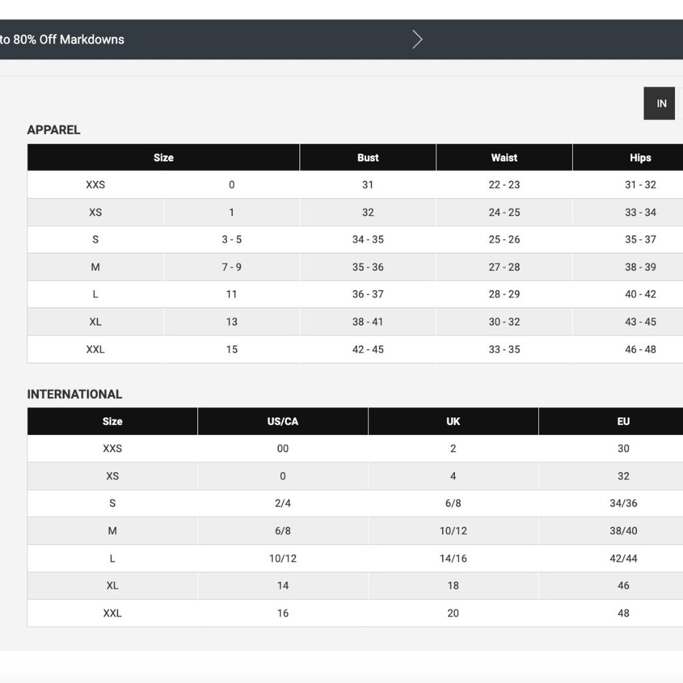Click the 10/12 US/CA size cell
The width and height of the screenshot is (683, 683).
click(283, 559)
